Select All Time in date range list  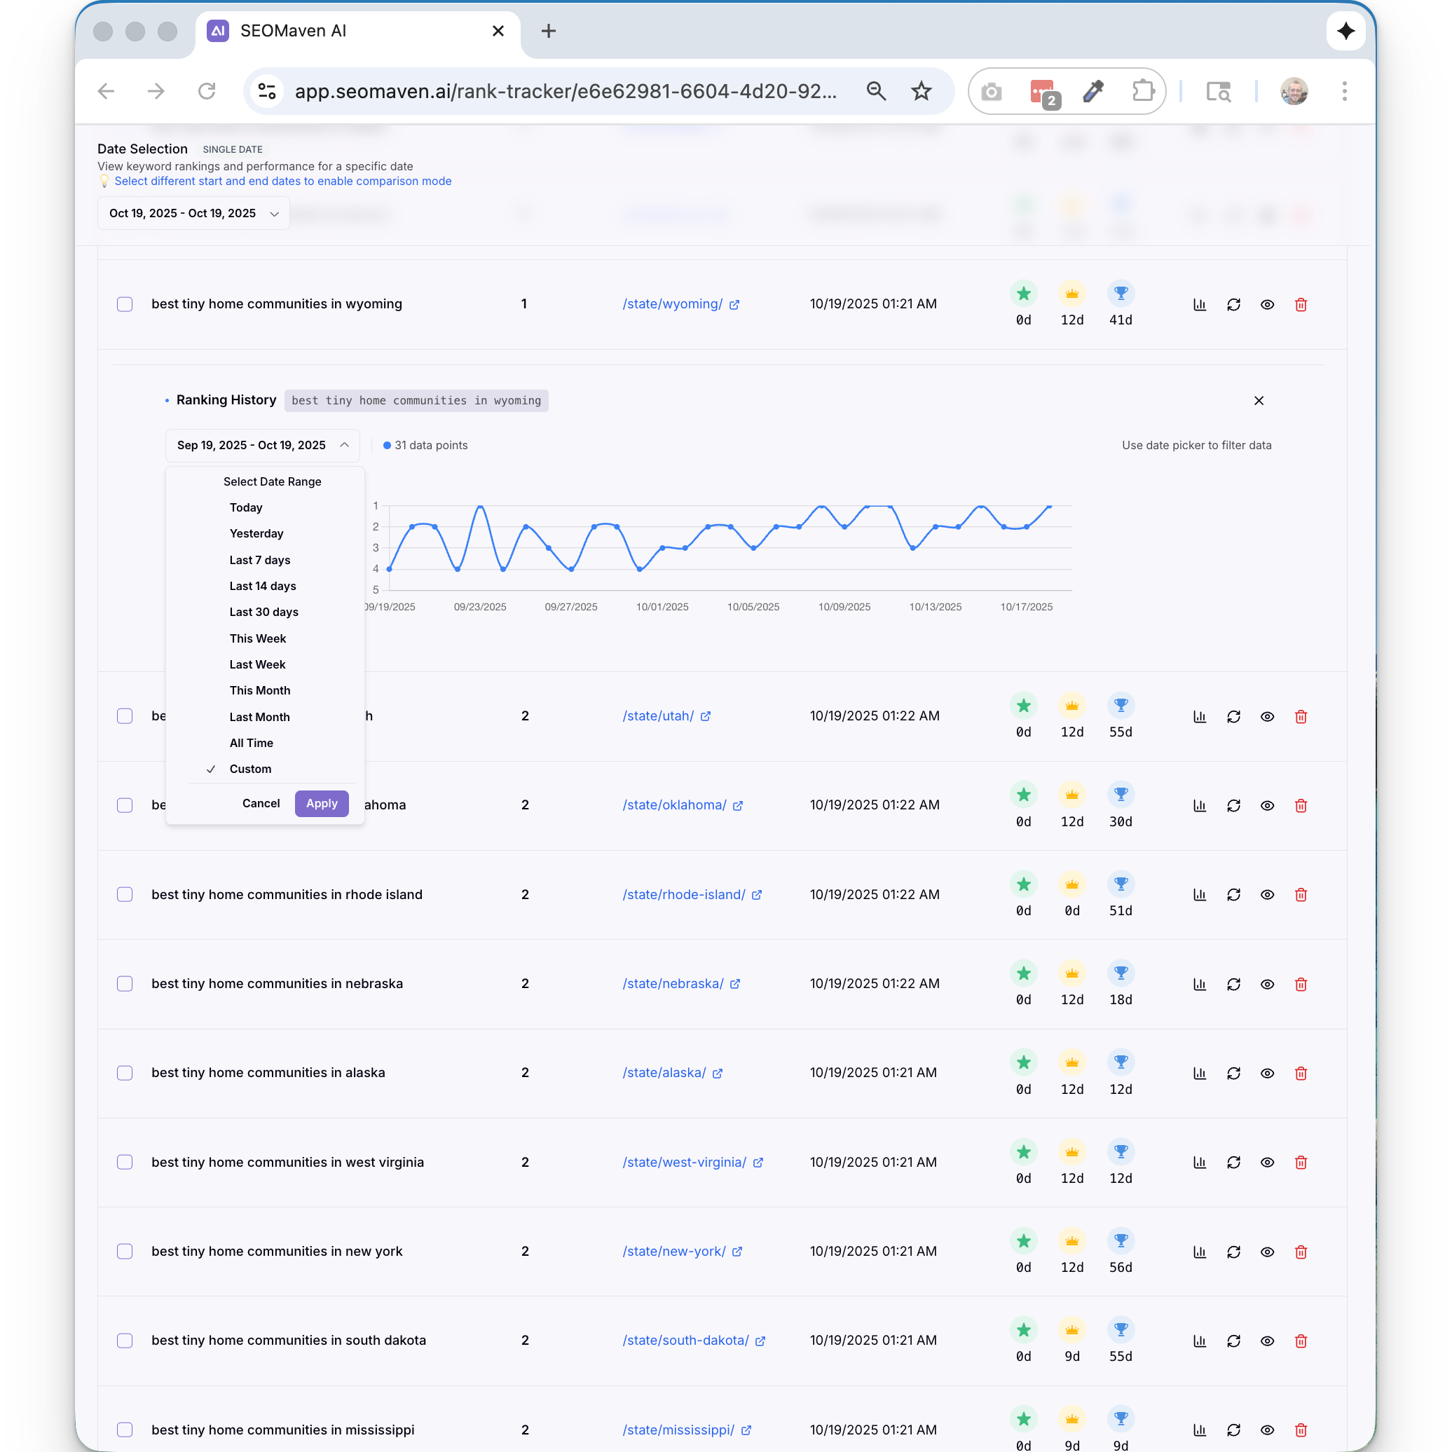(251, 743)
